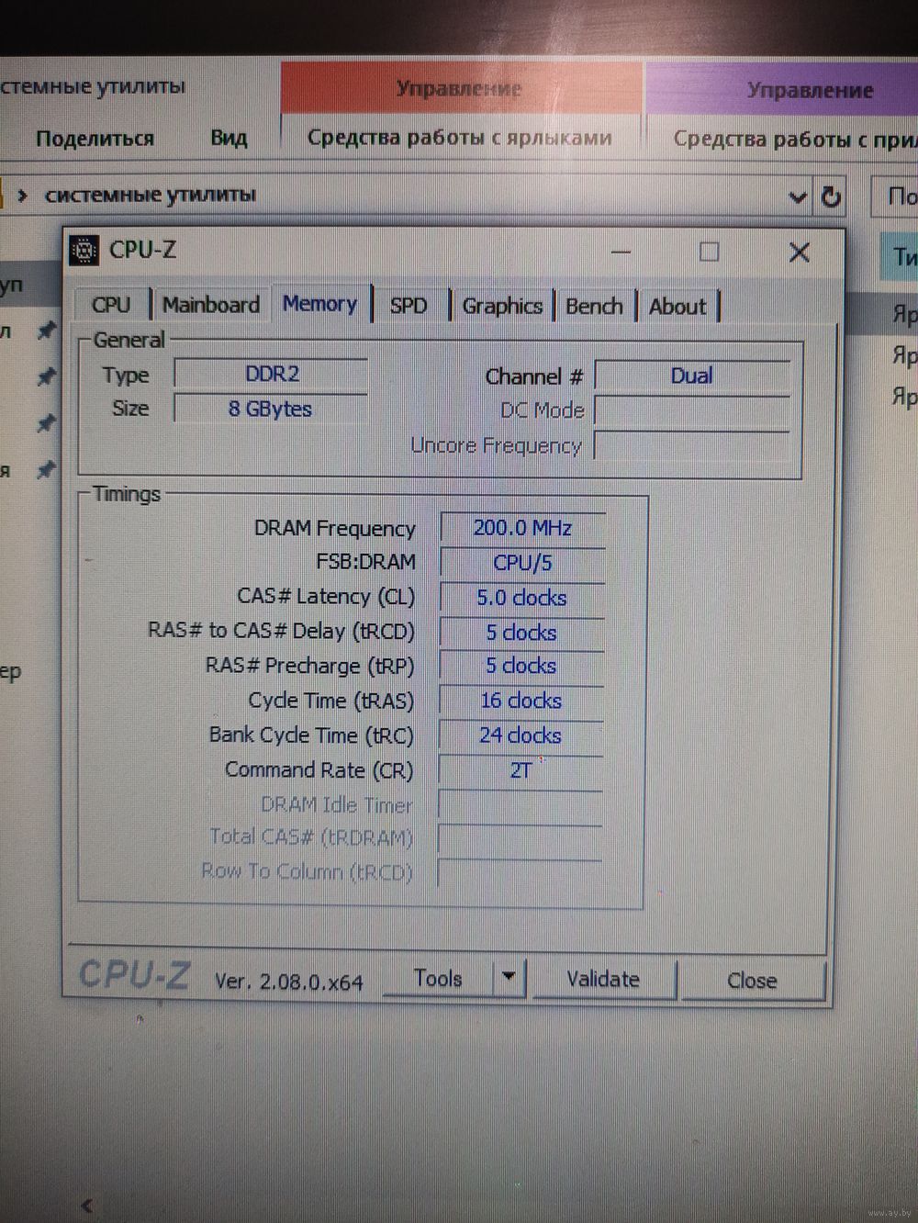The height and width of the screenshot is (1223, 918).
Task: Expand the address bar history dropdown
Action: [x=798, y=196]
